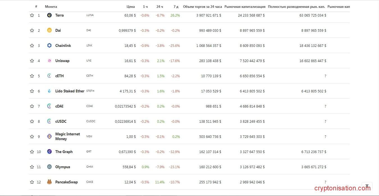Click the Uniswap unicorn logo icon
Viewport: 379px width, 196px height.
tap(49, 61)
